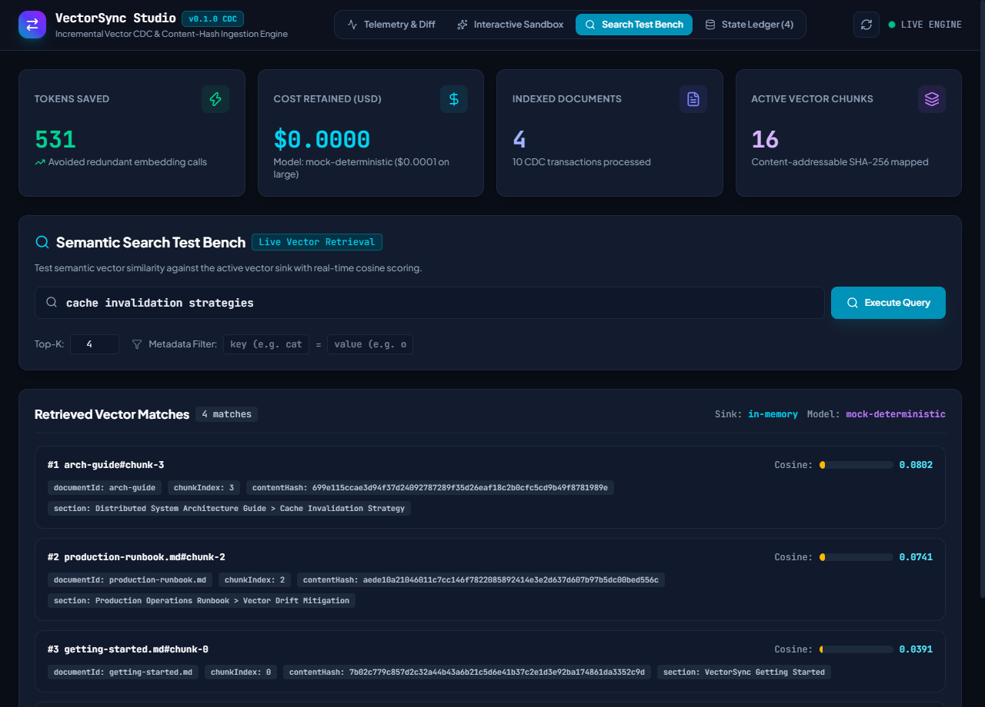
Task: Click the 16 active vector chunks value
Action: coord(765,140)
